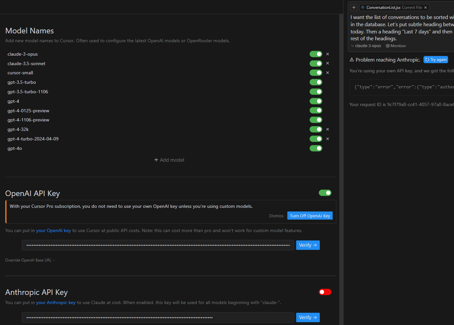Click the "cursor-small" model name
The width and height of the screenshot is (454, 325).
pyautogui.click(x=20, y=73)
